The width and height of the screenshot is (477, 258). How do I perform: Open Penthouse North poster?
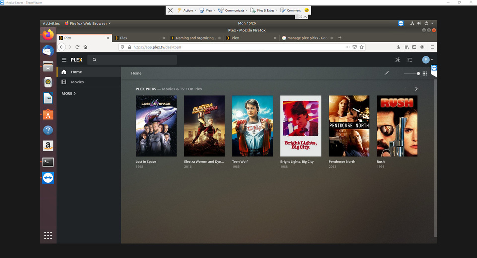click(x=349, y=126)
